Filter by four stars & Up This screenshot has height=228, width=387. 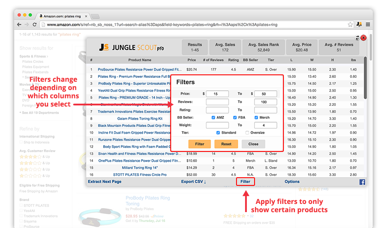34,157
